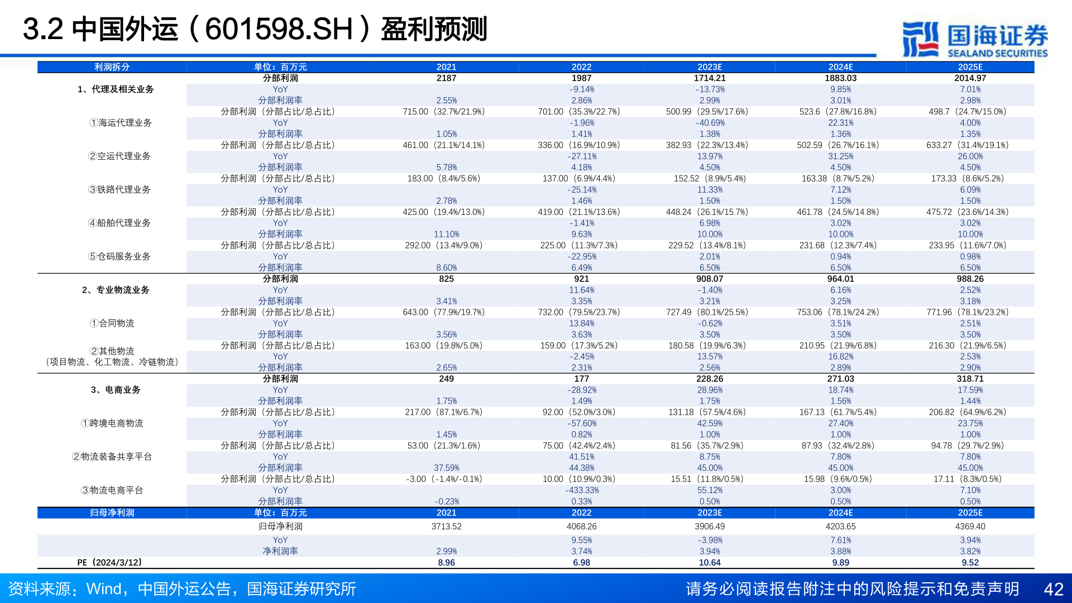Click the 4369.40 net profit value
Image resolution: width=1072 pixels, height=603 pixels.
click(970, 527)
